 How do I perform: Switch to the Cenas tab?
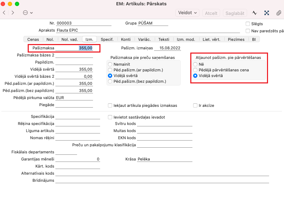(x=33, y=39)
